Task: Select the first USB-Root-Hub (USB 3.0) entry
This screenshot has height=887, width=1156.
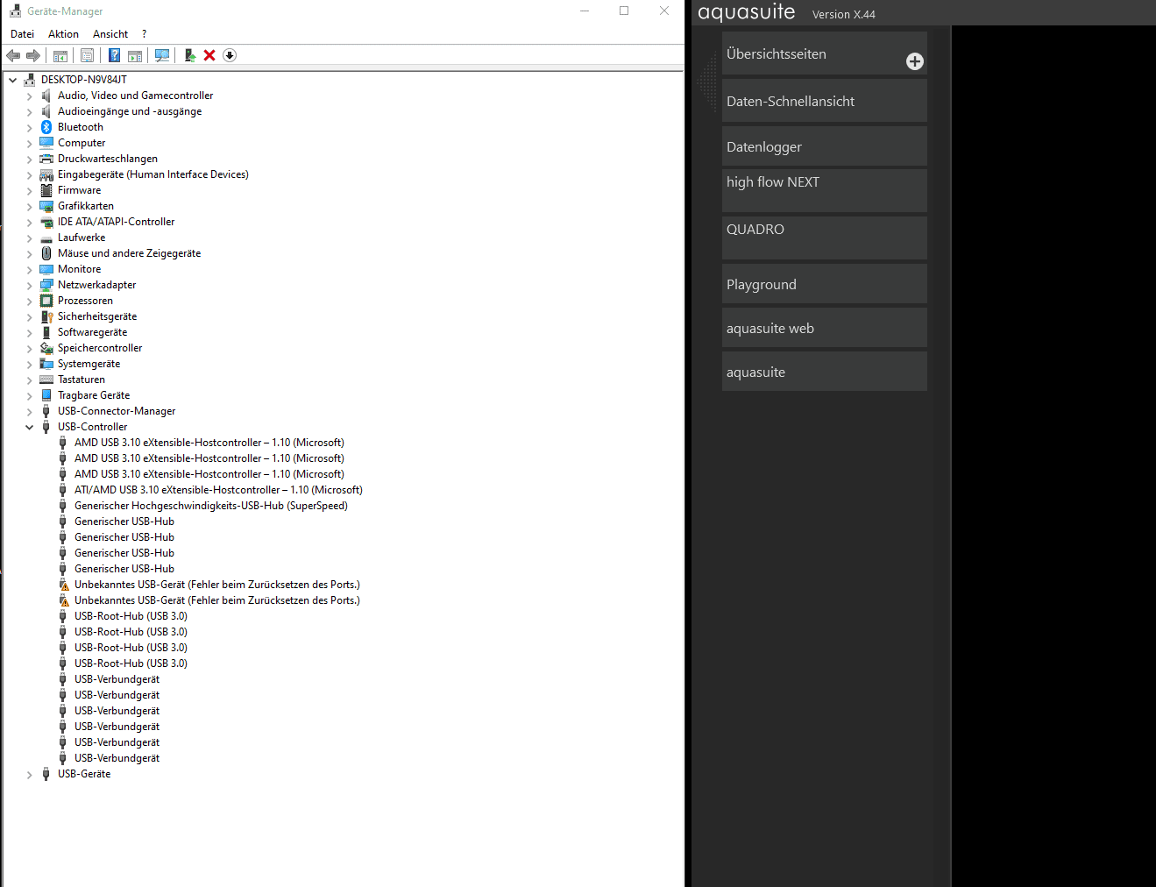Action: [x=131, y=616]
